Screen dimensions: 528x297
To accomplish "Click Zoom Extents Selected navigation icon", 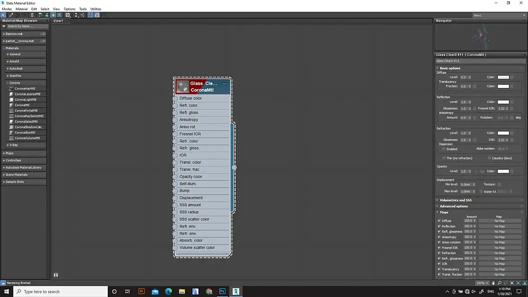I will tap(519, 283).
